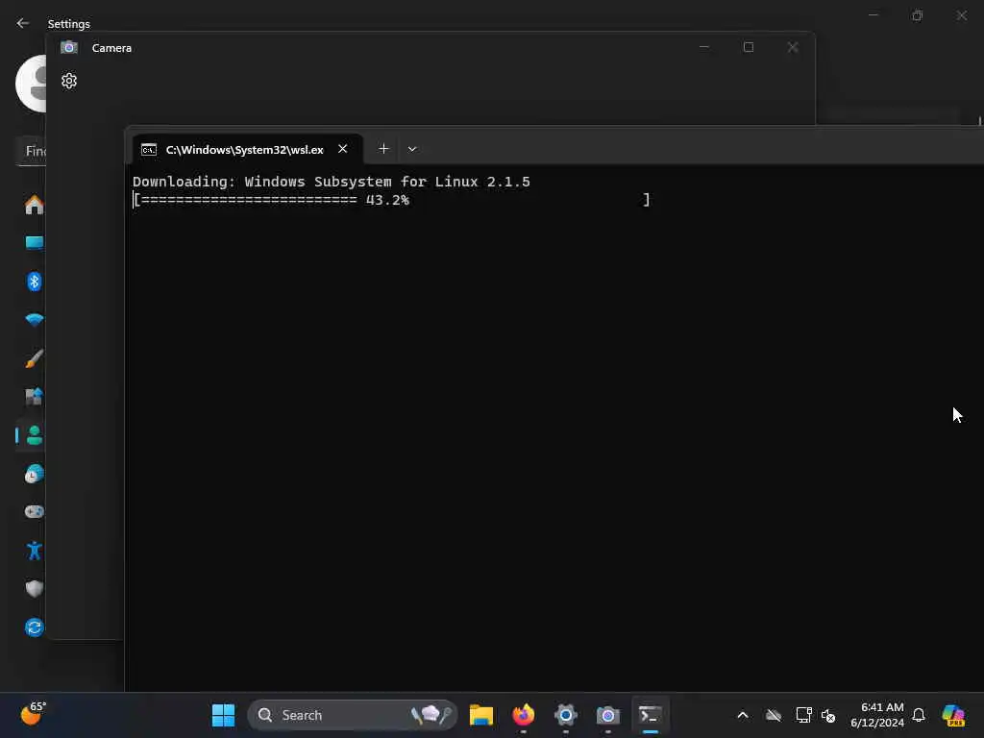Click the Camera app title icon
This screenshot has height=738, width=984.
(x=69, y=48)
